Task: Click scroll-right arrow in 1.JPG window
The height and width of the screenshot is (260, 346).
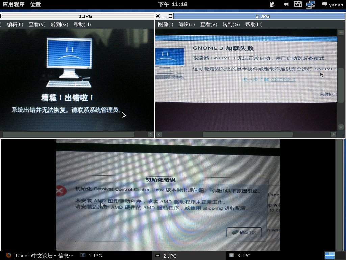Action: click(151, 134)
